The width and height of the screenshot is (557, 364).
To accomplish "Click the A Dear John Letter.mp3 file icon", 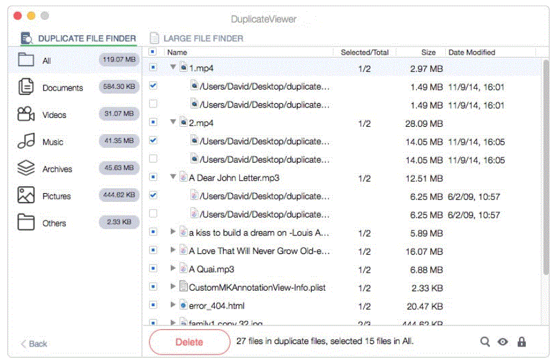I will 183,176.
